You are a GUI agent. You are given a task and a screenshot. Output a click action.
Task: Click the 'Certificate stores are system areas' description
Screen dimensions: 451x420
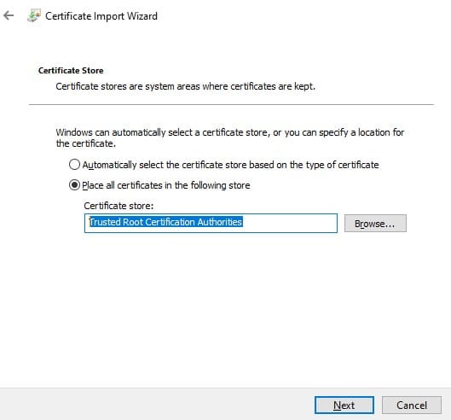coord(186,86)
